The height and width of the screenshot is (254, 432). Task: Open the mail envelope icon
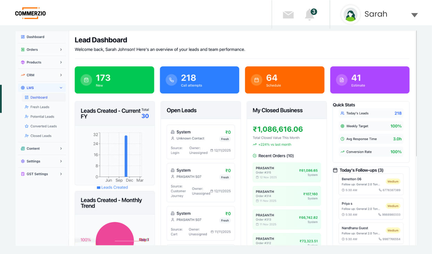(288, 15)
